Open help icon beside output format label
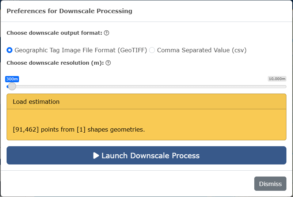The image size is (293, 197). [107, 33]
